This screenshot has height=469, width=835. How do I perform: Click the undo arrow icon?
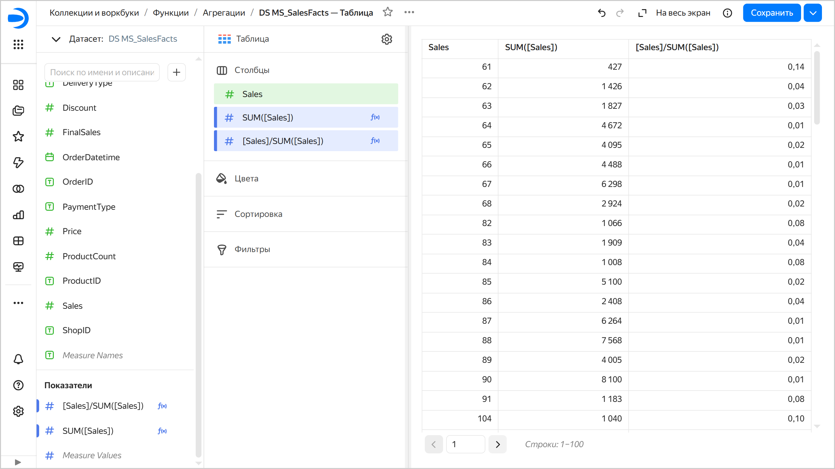pyautogui.click(x=601, y=13)
